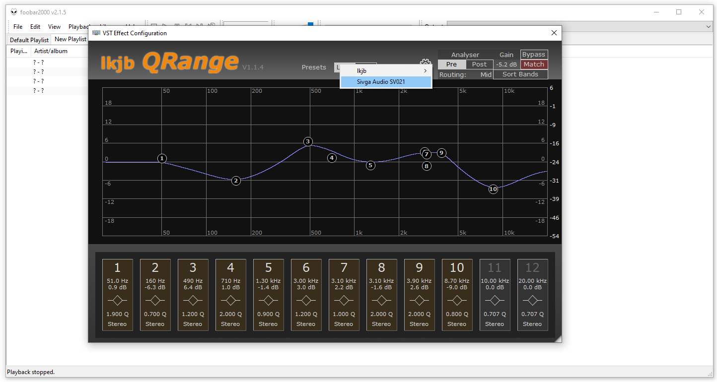Choose Sivga Audio SV021 preset
The width and height of the screenshot is (717, 382).
(386, 82)
